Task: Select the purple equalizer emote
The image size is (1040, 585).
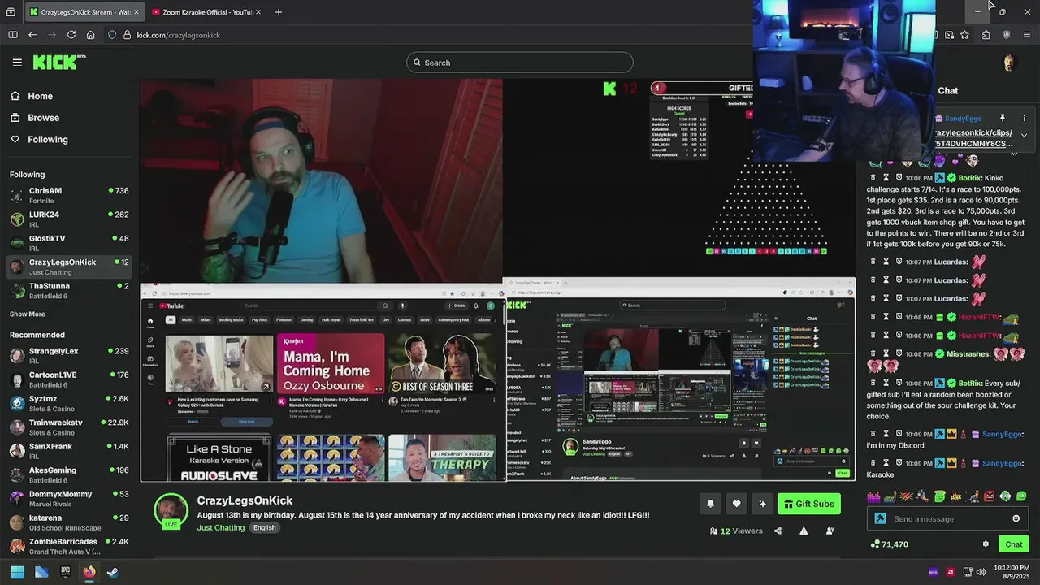Action: pos(873,496)
